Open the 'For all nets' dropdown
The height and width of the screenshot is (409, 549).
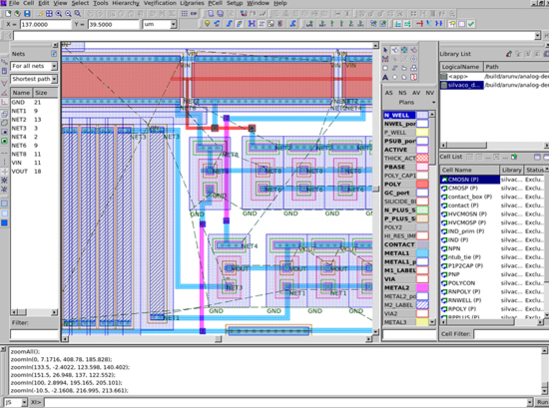(x=34, y=66)
